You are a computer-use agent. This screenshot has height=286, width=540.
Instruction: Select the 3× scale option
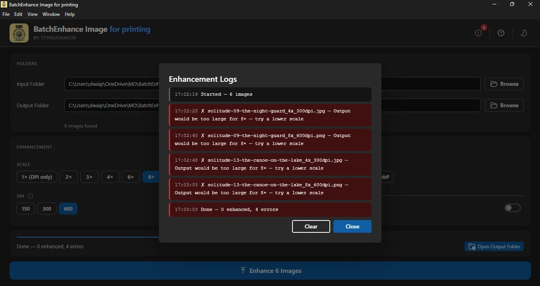[89, 177]
